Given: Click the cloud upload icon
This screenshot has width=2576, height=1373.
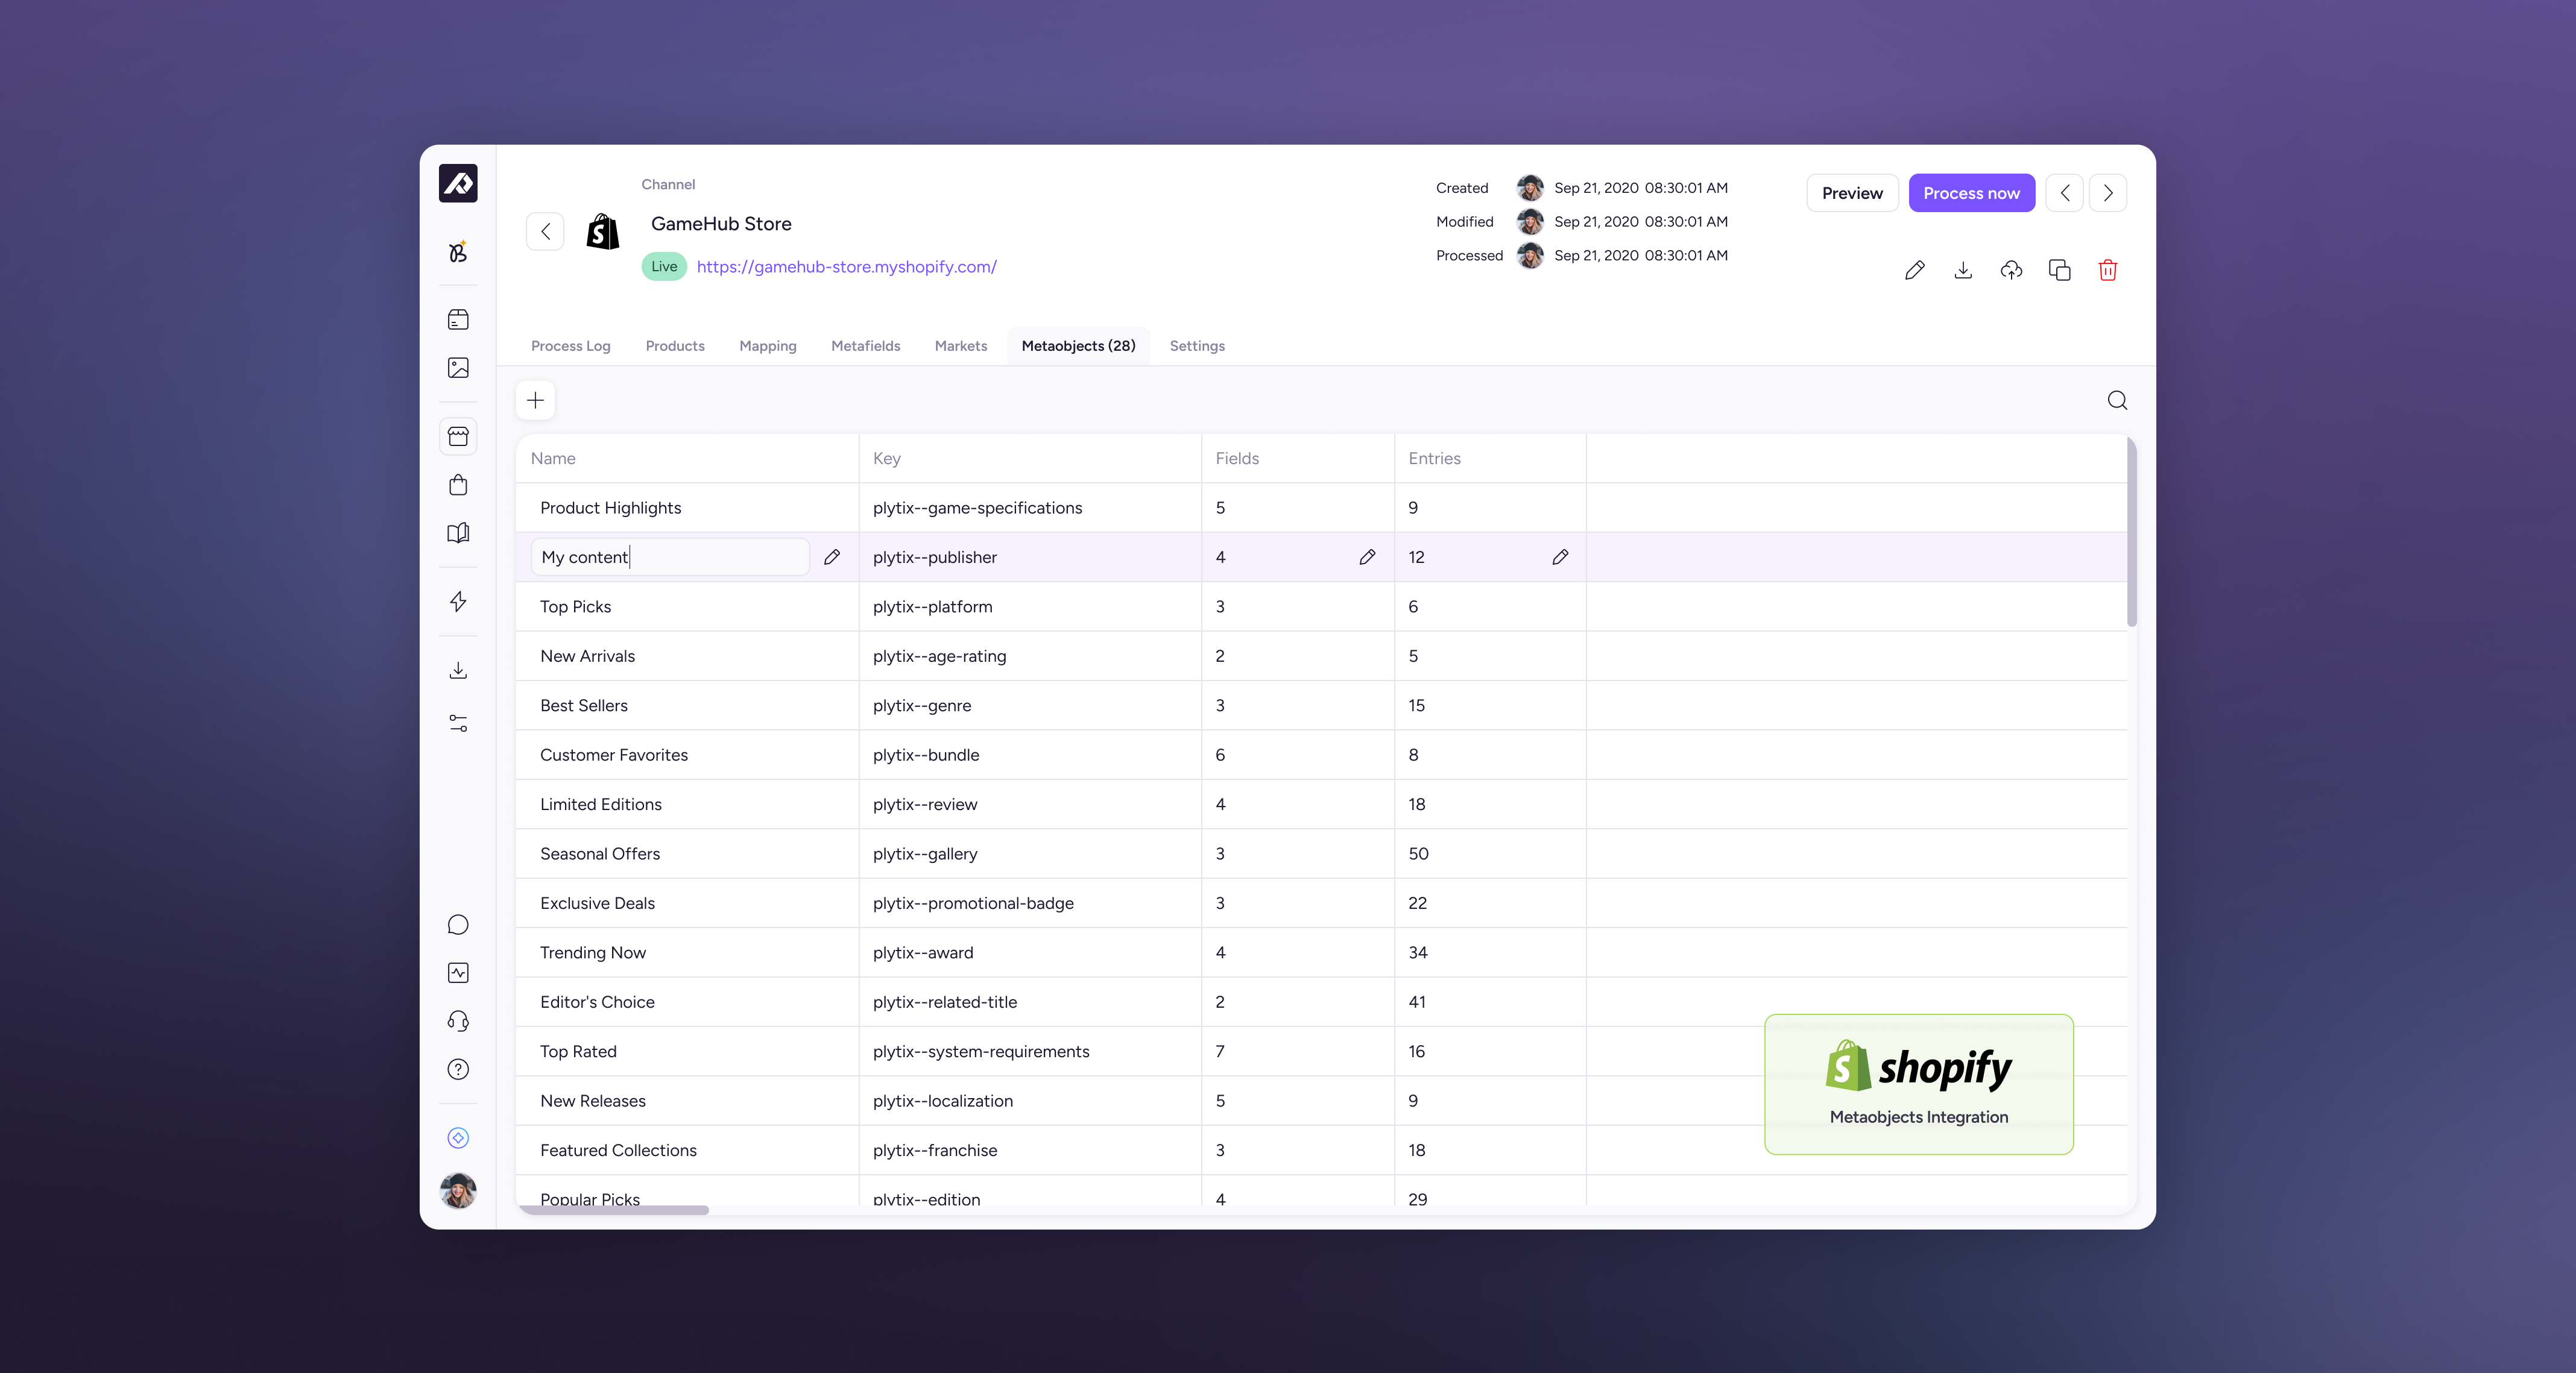Looking at the screenshot, I should point(2011,270).
